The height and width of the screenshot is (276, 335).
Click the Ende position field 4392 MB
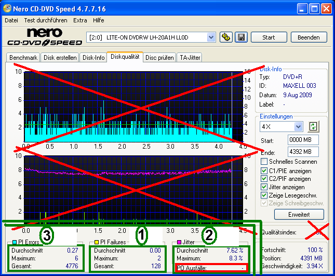(x=303, y=152)
